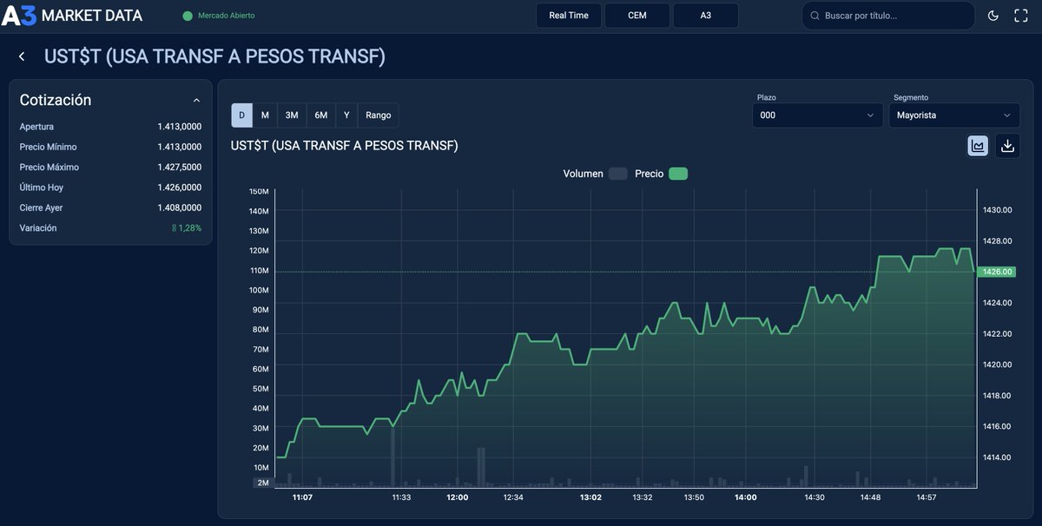Click the chart title UST$T above the graph
Screen dimensions: 1042x526
coord(344,146)
